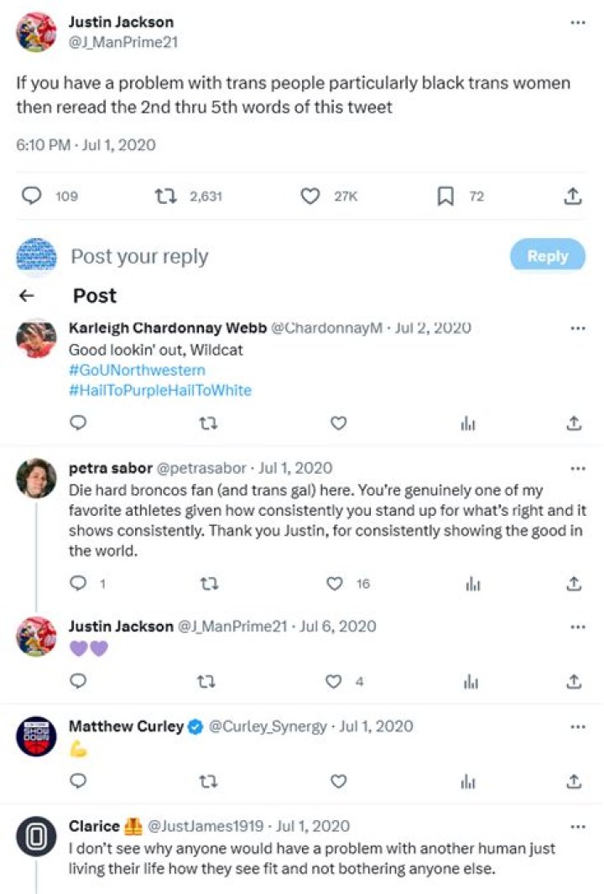Viewport: 604px width, 894px height.
Task: Open more options on petra sabor's reply
Action: click(x=577, y=468)
